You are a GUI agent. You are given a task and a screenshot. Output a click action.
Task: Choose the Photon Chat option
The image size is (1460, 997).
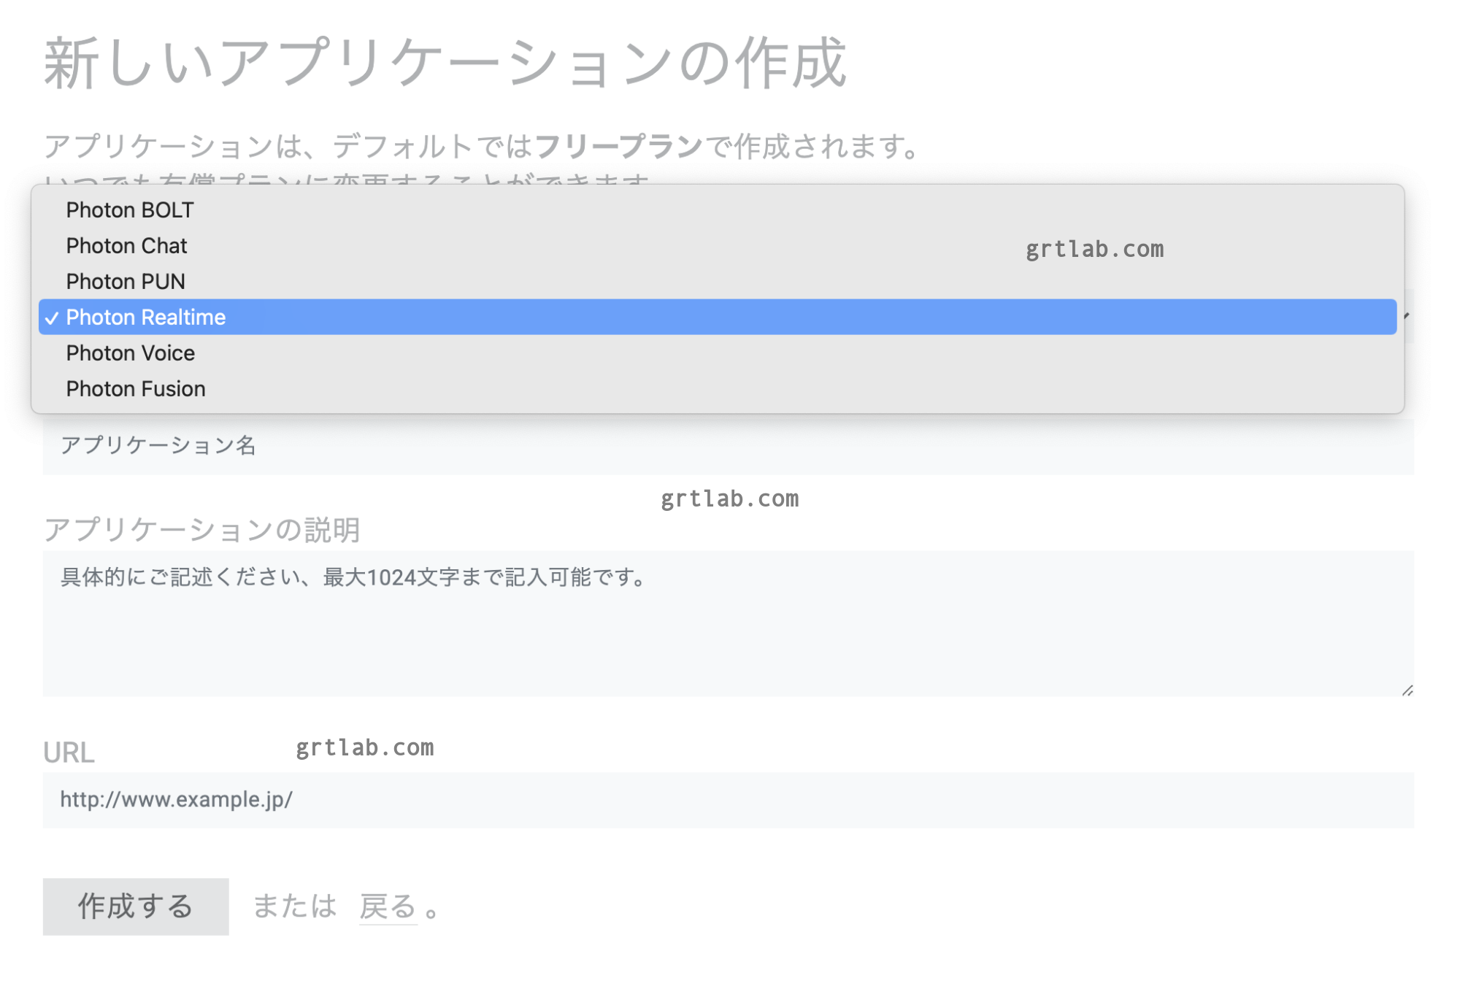(127, 246)
